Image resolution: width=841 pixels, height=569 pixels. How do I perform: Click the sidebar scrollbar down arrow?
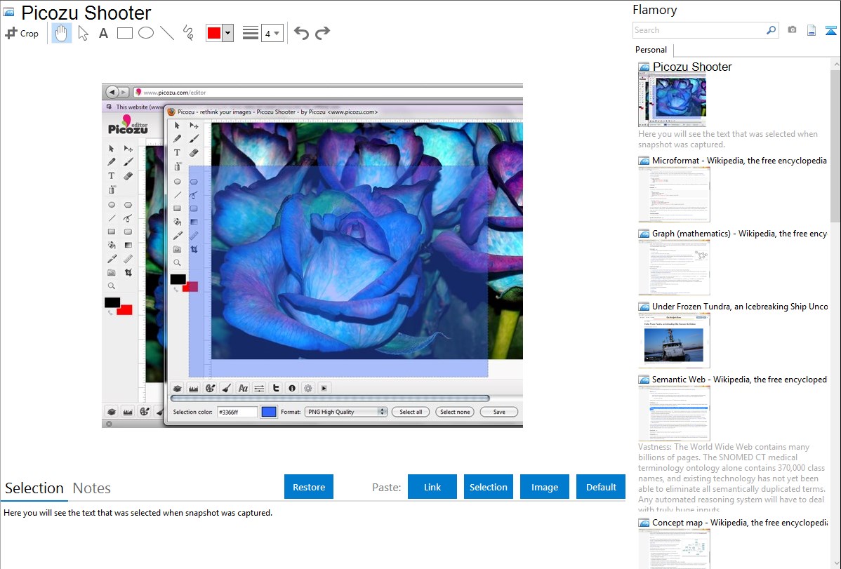[836, 563]
